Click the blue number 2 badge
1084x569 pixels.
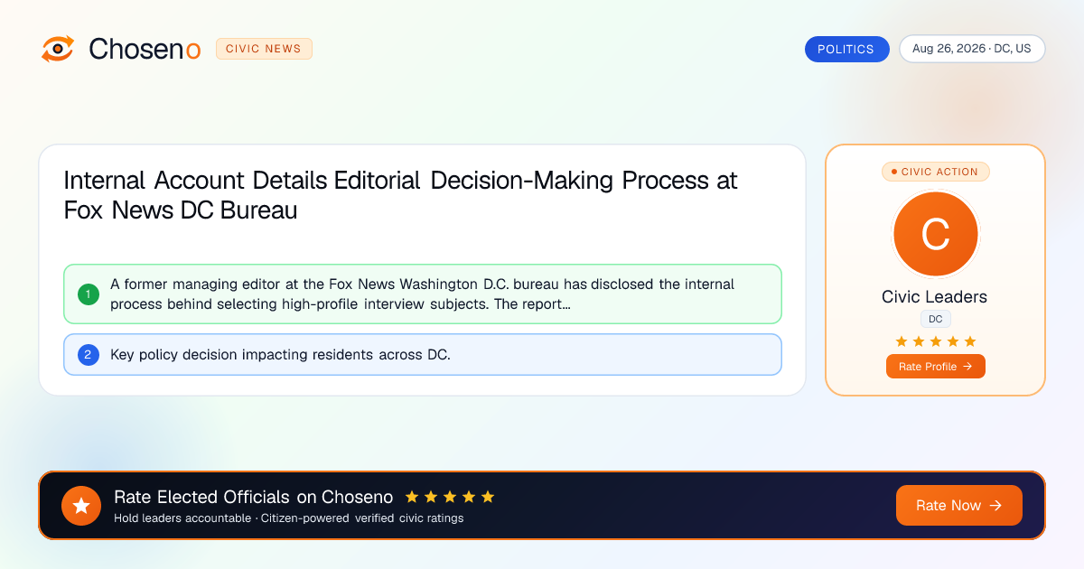[89, 355]
